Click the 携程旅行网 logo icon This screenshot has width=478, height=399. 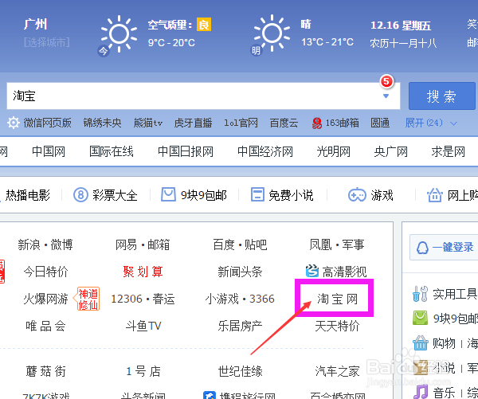[x=210, y=395]
